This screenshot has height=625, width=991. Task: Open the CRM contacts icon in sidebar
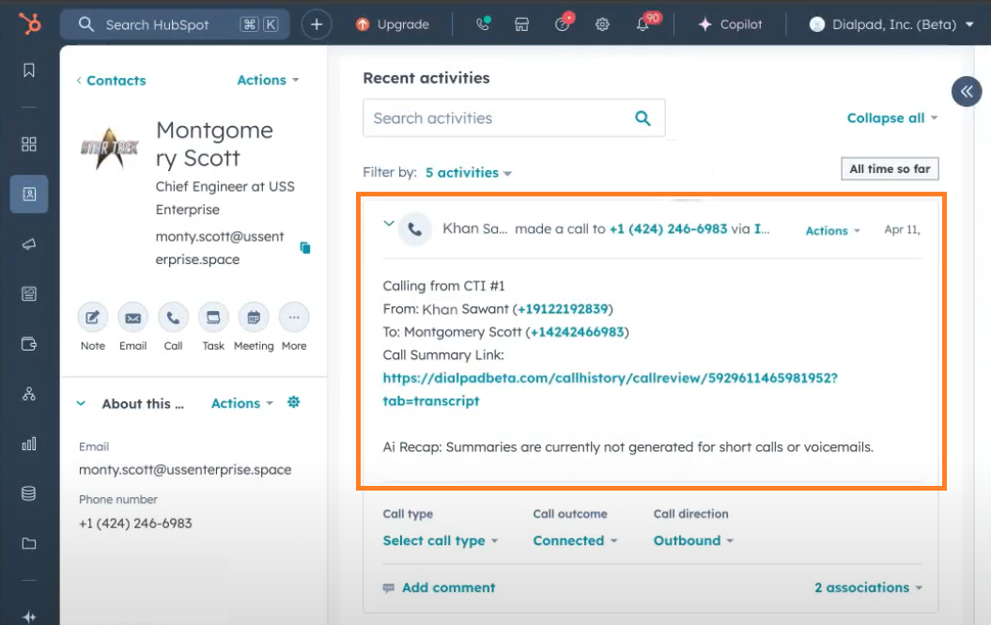pyautogui.click(x=29, y=195)
